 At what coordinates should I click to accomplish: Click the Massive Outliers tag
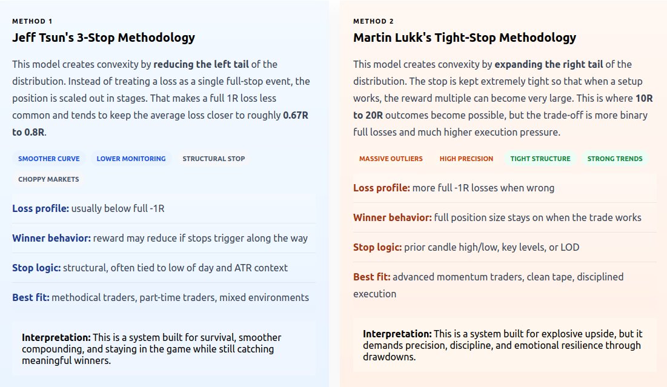[x=391, y=159]
